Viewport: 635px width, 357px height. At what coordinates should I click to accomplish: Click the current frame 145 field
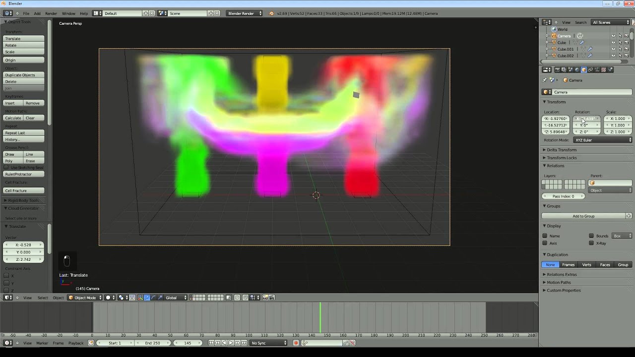[x=188, y=343]
